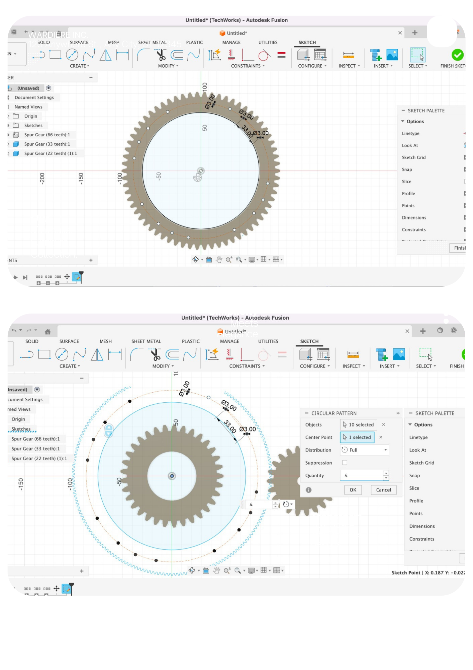Viewport: 473px width, 670px height.
Task: Open the Distribution Full dropdown
Action: pyautogui.click(x=364, y=450)
